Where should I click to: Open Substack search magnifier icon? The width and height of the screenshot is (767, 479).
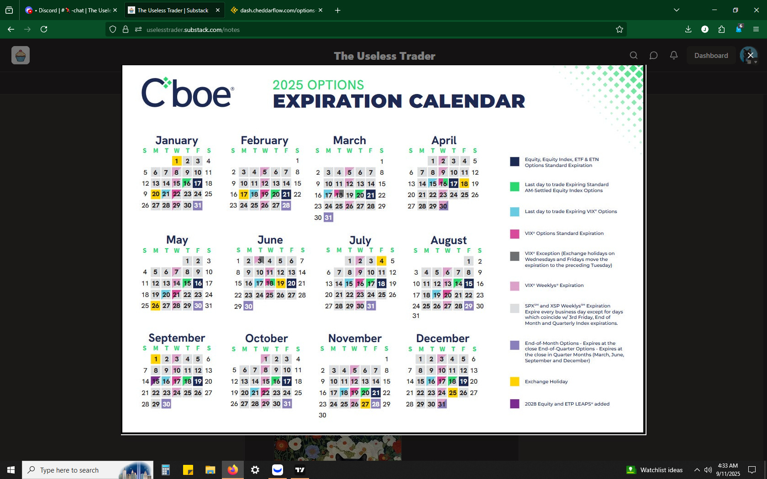tap(634, 55)
